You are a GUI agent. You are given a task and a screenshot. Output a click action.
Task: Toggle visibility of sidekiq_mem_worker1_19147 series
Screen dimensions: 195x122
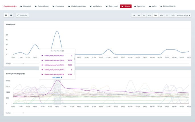pyautogui.click(x=42, y=56)
